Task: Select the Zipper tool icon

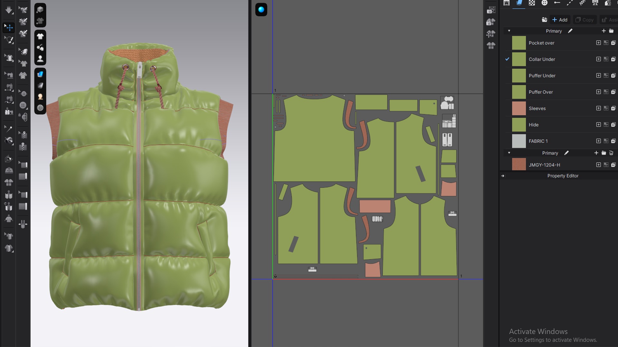Action: [23, 147]
